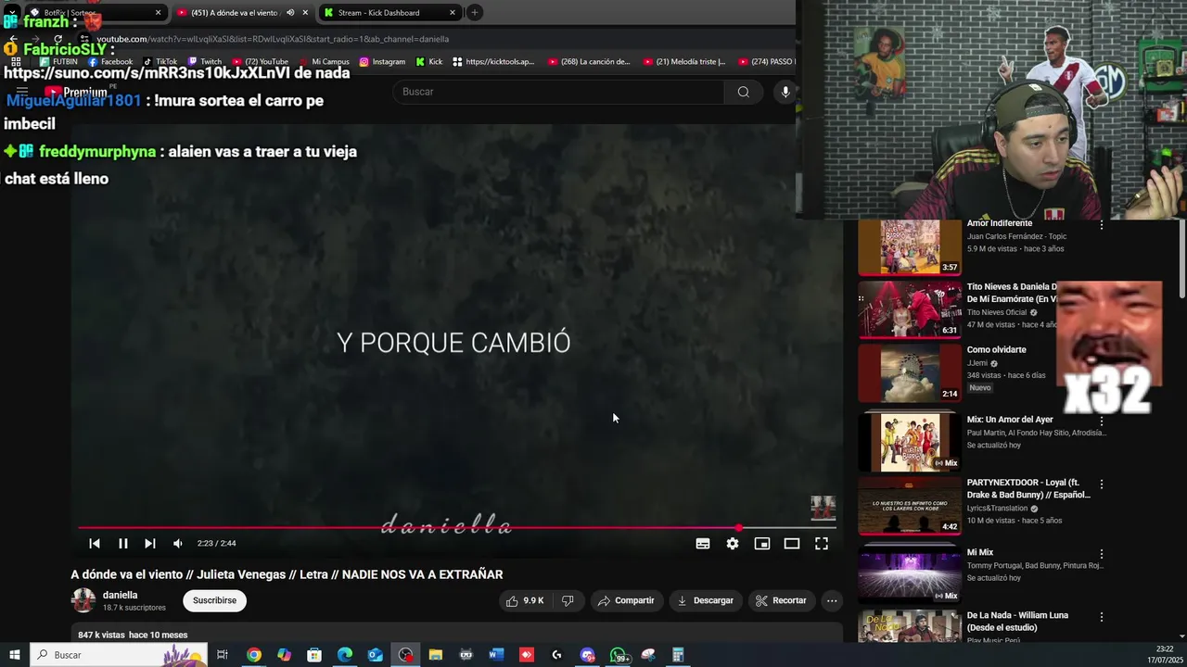
Task: Open options menu for Mi Mix
Action: pyautogui.click(x=1102, y=554)
